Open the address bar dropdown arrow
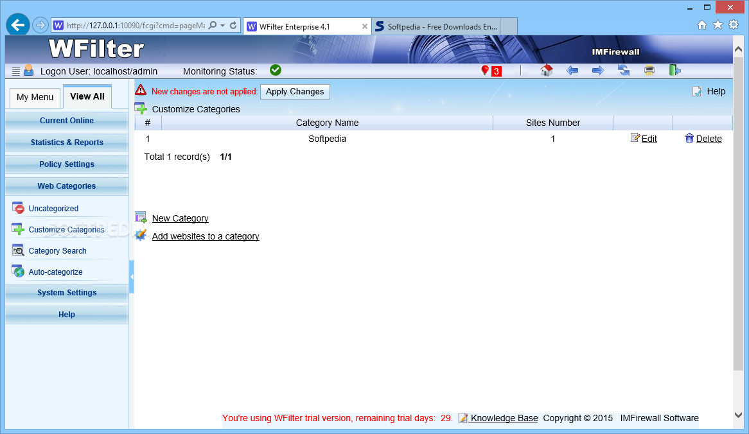 click(x=223, y=25)
